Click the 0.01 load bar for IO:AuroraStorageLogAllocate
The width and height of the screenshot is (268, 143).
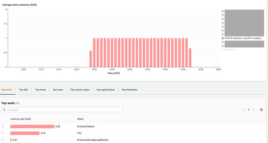pyautogui.click(x=11, y=140)
